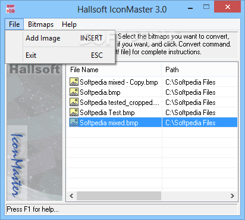Click the bitmap icon of Softpedia mixed - Copy.bmp
Image resolution: width=245 pixels, height=220 pixels.
tap(74, 82)
